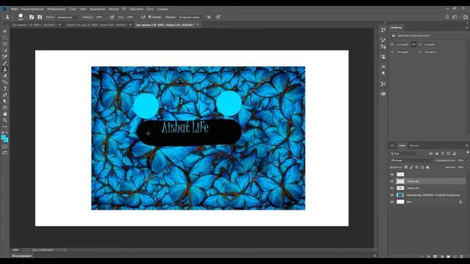Select the butterfly background layer name

[x=433, y=195]
